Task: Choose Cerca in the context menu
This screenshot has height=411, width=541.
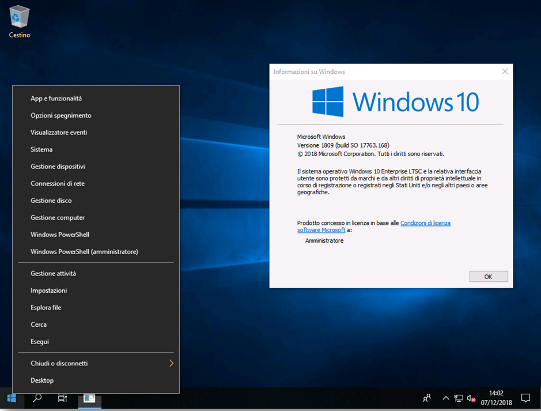Action: click(x=96, y=325)
